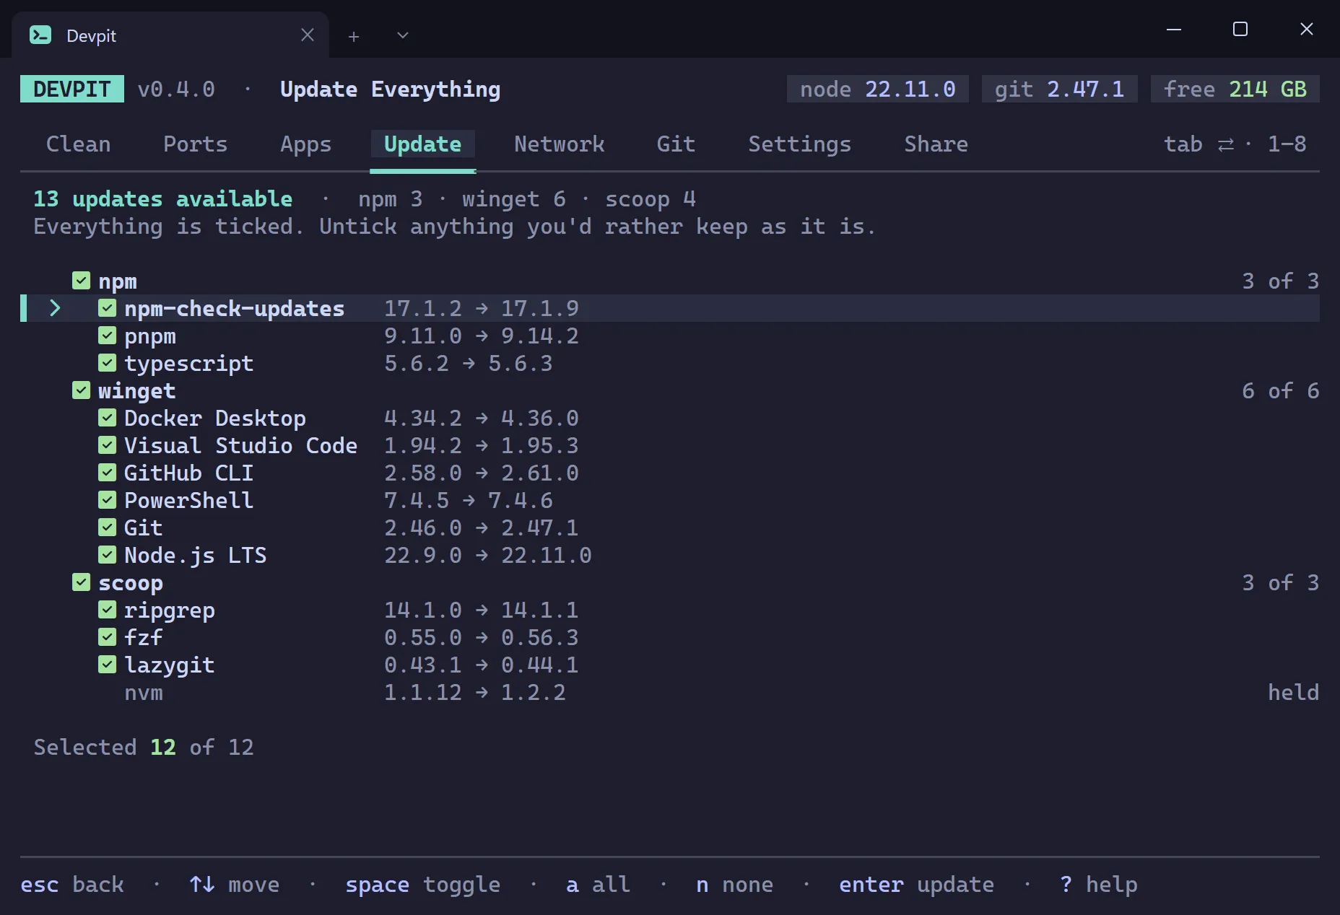The width and height of the screenshot is (1340, 915).
Task: Untick the typescript checkbox
Action: point(108,363)
